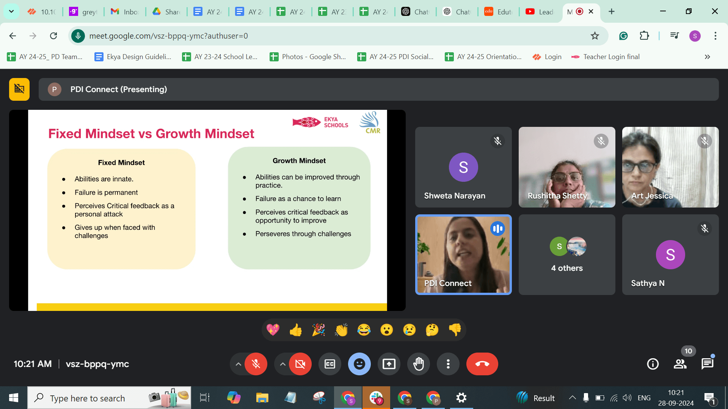The image size is (728, 409).
Task: Open the Grammarly extension icon
Action: pos(623,36)
